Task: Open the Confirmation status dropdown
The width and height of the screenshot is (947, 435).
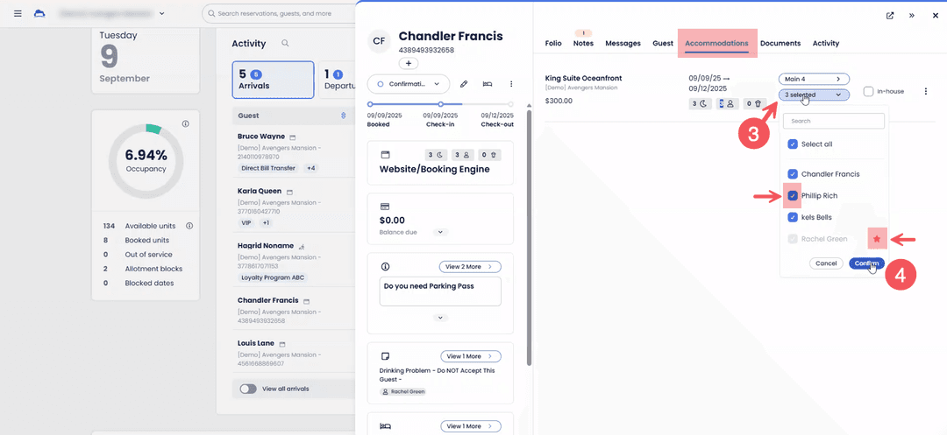Action: [x=409, y=84]
